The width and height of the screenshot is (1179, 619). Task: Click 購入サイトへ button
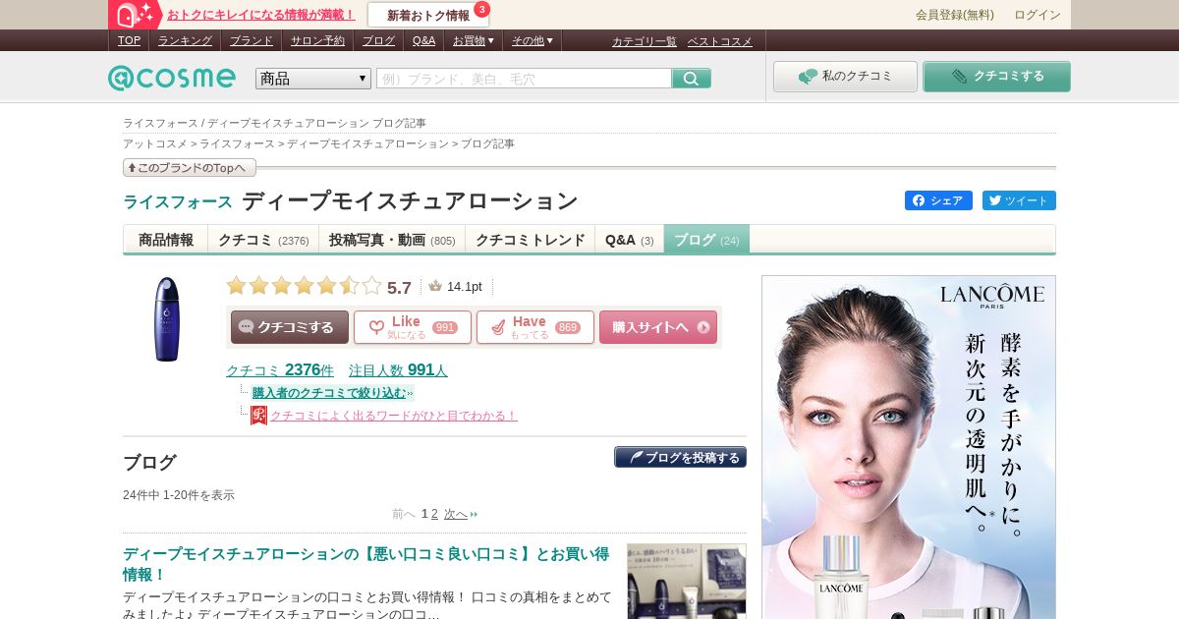(658, 327)
